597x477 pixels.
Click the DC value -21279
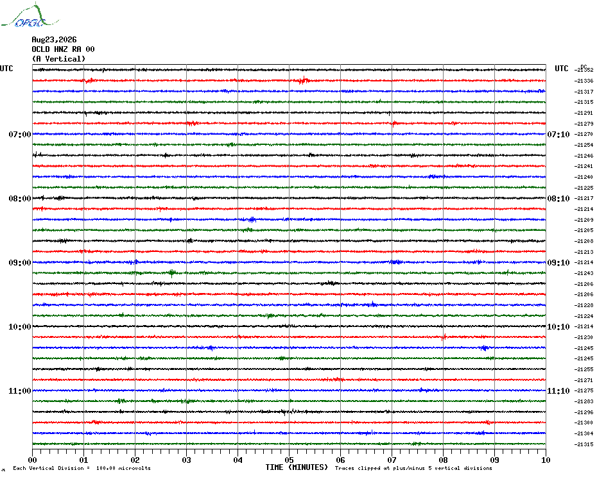(x=584, y=124)
